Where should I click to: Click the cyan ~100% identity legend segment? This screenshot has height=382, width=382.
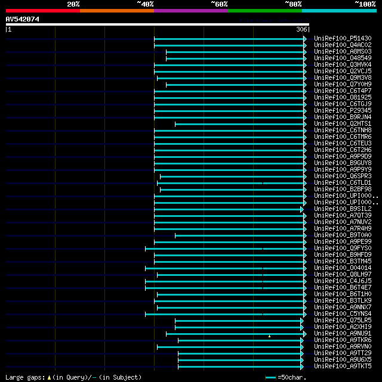point(339,11)
